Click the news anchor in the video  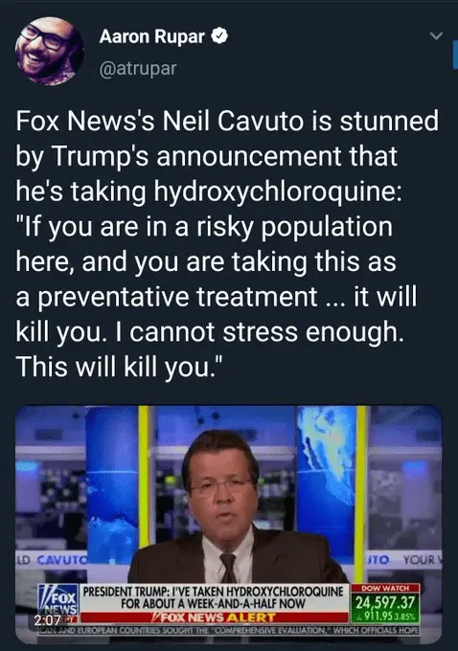[x=233, y=508]
